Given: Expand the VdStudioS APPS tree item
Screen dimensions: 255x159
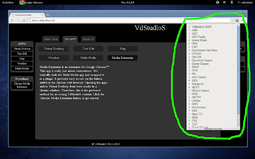Looking at the screenshot, I should pyautogui.click(x=189, y=27).
